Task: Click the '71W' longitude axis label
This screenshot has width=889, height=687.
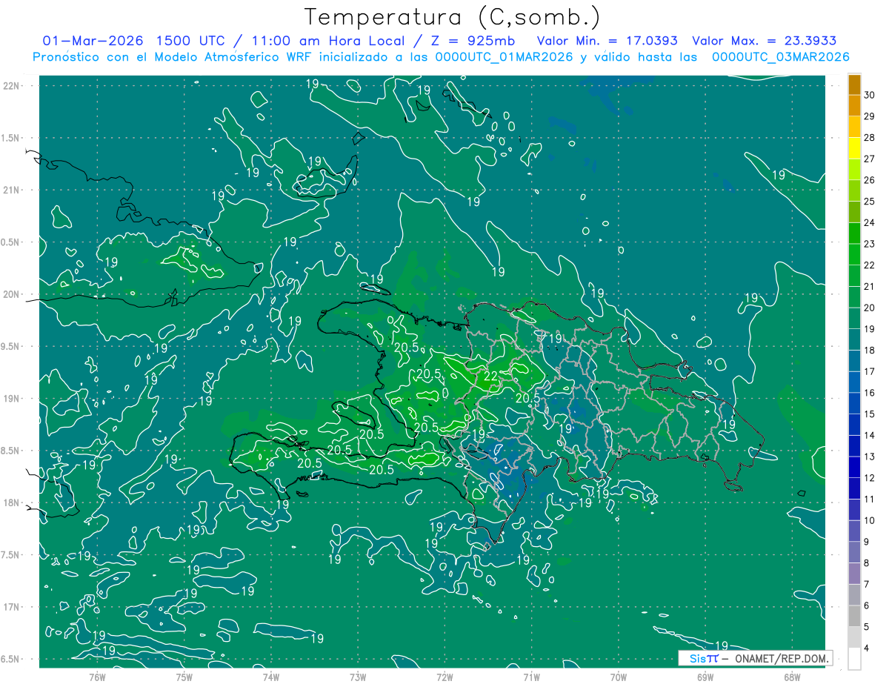Action: coord(531,677)
